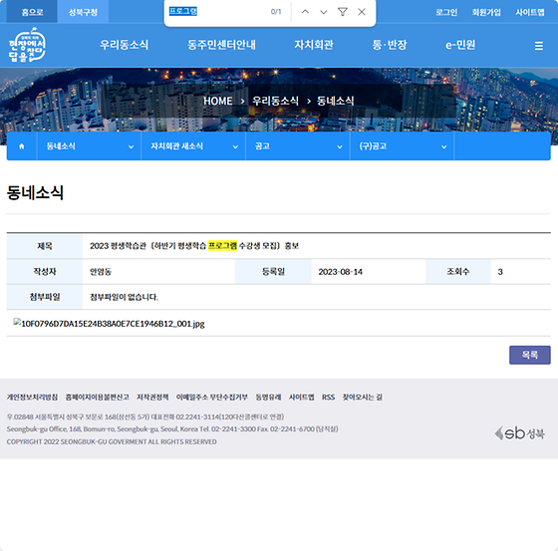The width and height of the screenshot is (558, 551).
Task: Open the 통·반장 main menu
Action: [390, 45]
